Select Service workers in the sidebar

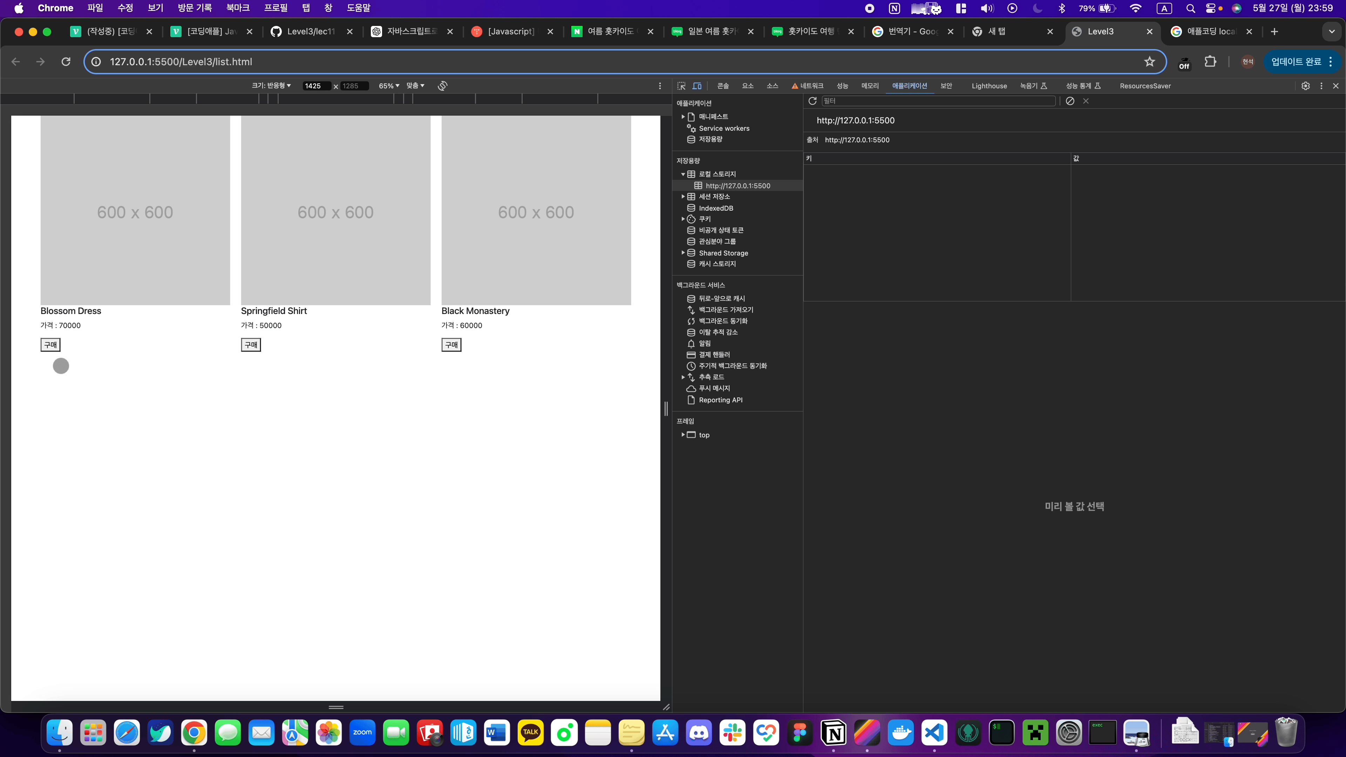[724, 128]
